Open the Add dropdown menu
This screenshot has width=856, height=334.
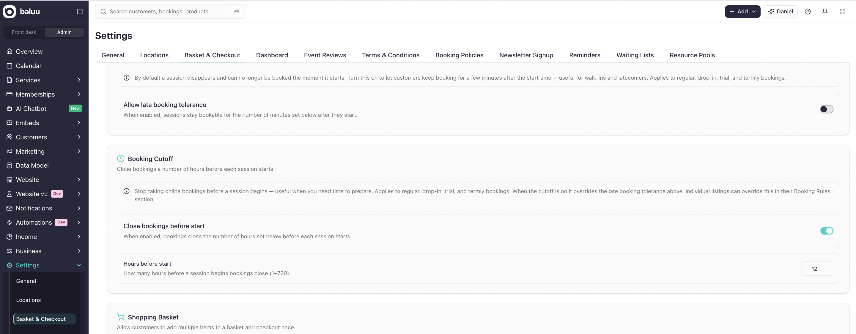[742, 11]
